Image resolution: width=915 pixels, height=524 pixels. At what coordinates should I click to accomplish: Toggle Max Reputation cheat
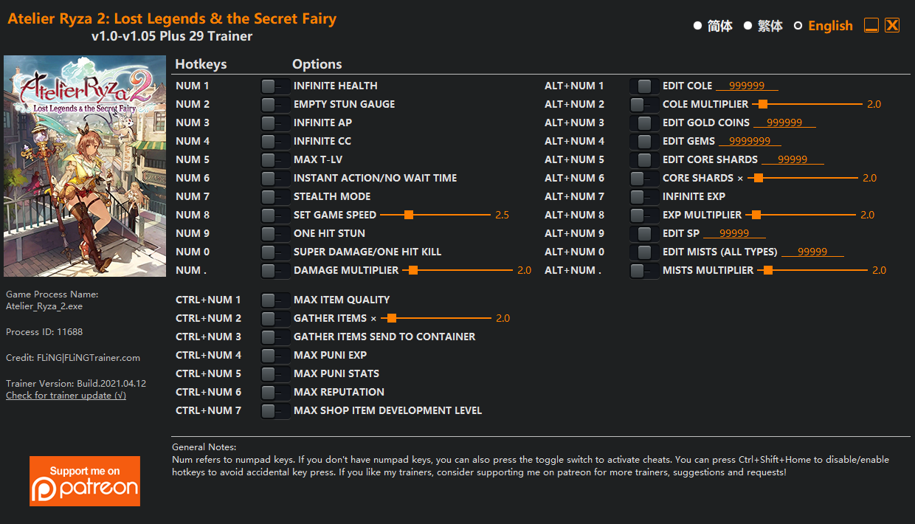(x=275, y=393)
